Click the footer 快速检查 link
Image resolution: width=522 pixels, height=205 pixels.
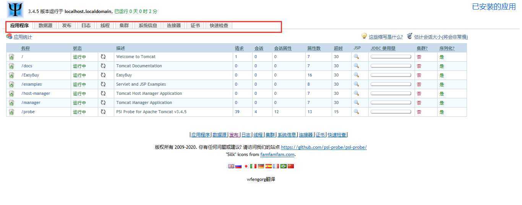coord(337,135)
